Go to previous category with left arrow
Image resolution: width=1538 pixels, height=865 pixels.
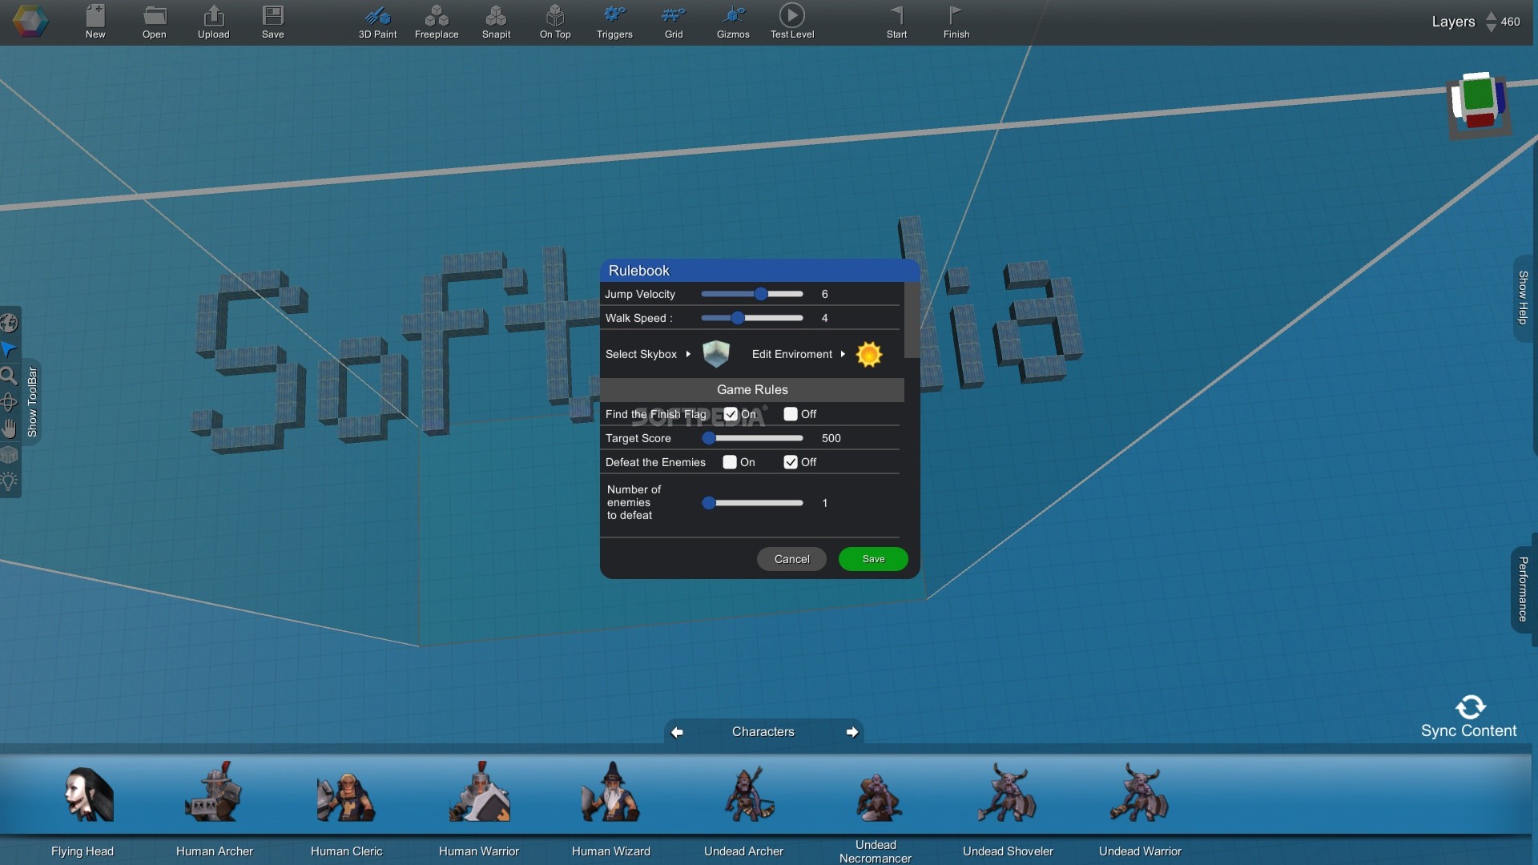(678, 732)
